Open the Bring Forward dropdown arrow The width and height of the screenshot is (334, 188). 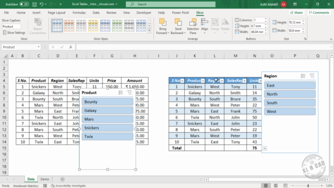click(168, 33)
